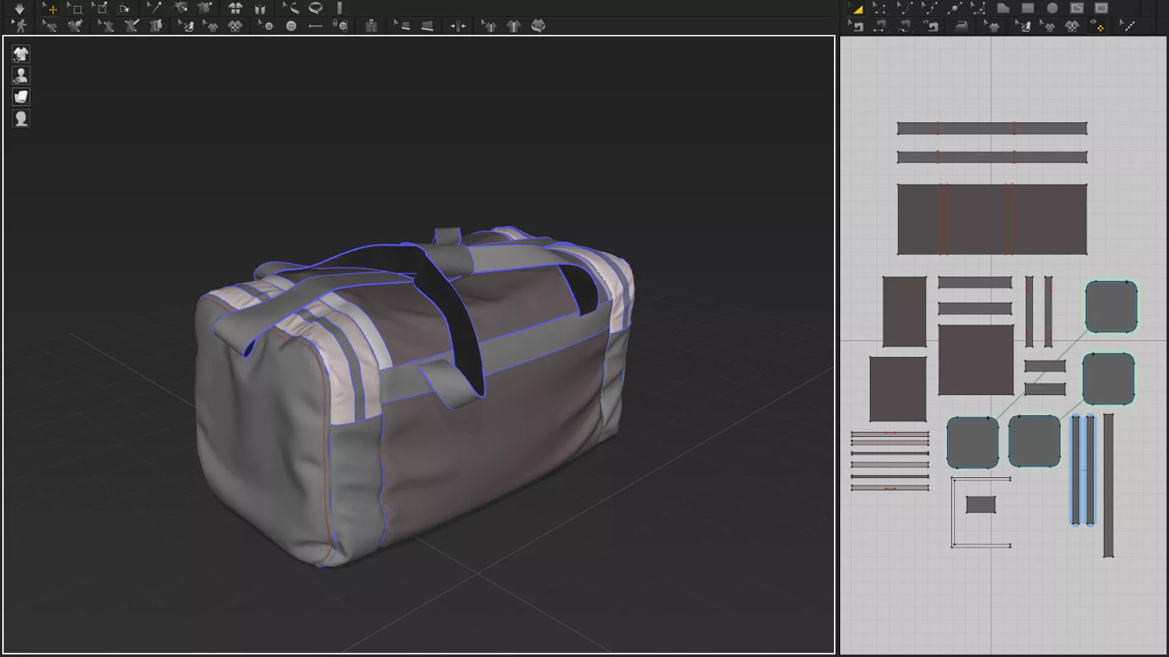Choose the Circle pattern tool
Screen dimensions: 1169x657
1052,9
